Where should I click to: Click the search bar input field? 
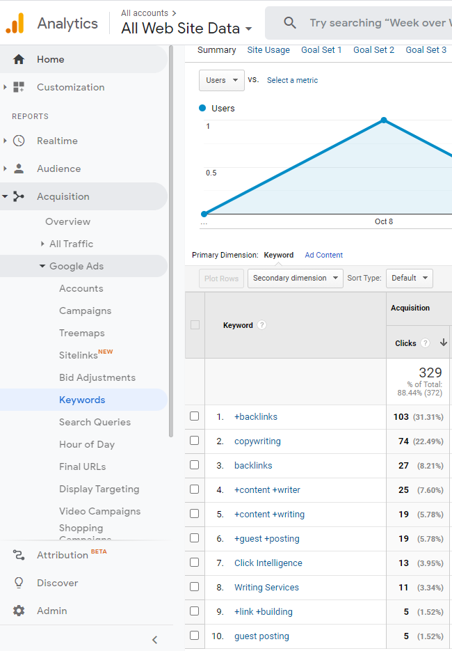[x=377, y=23]
